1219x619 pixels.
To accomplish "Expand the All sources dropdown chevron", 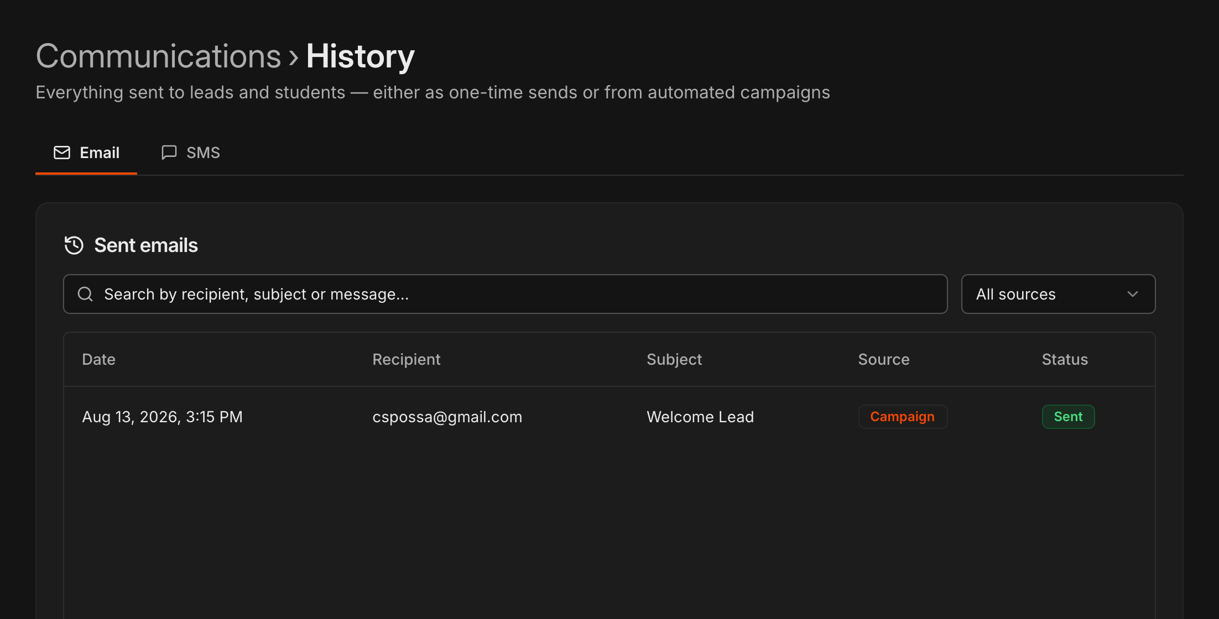I will [x=1133, y=294].
